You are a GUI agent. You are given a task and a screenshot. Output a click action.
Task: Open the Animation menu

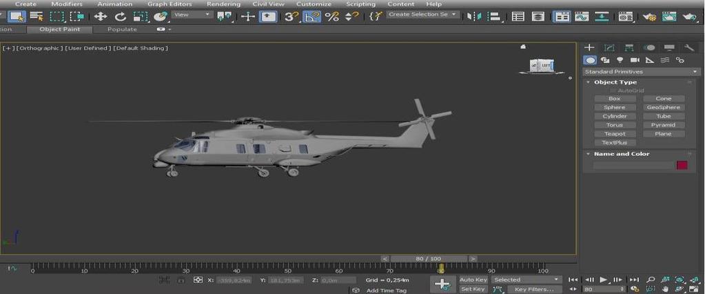click(114, 4)
